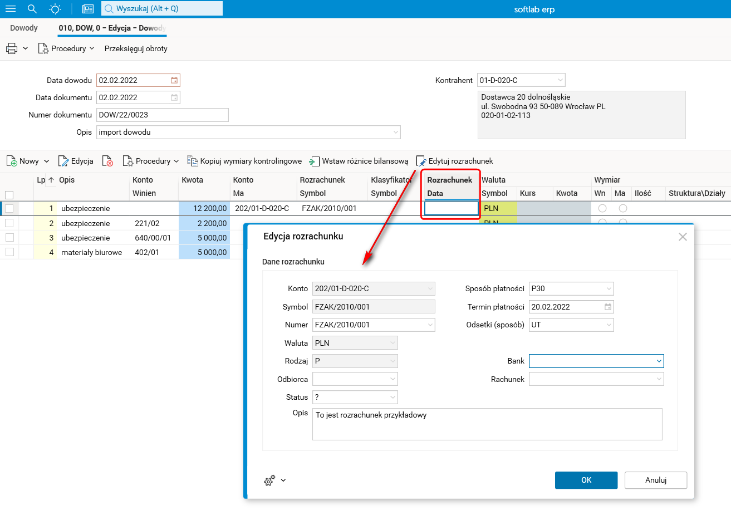
Task: Click the Opis text area in dialog
Action: pyautogui.click(x=487, y=424)
